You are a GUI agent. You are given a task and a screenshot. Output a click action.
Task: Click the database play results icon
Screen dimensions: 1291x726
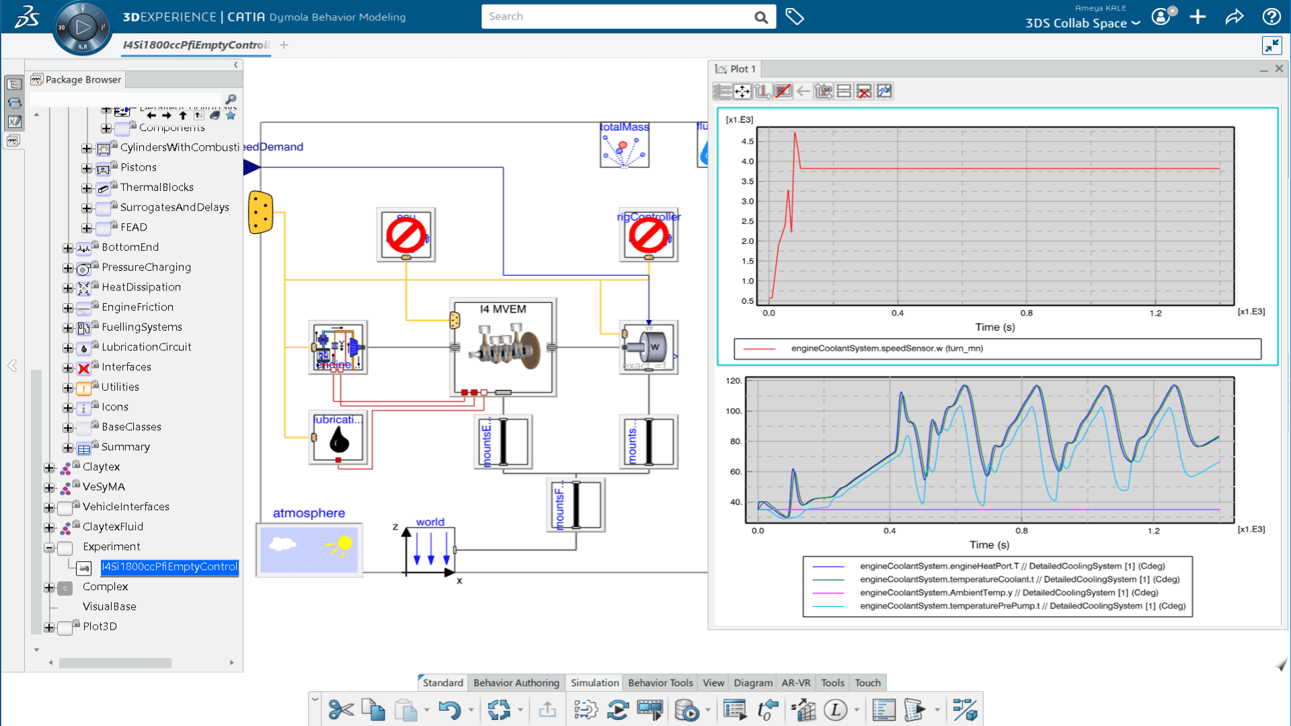pyautogui.click(x=687, y=709)
